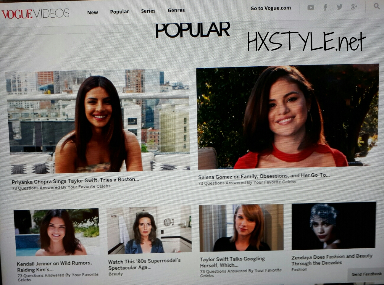Open search with the magnifier icon

click(376, 6)
